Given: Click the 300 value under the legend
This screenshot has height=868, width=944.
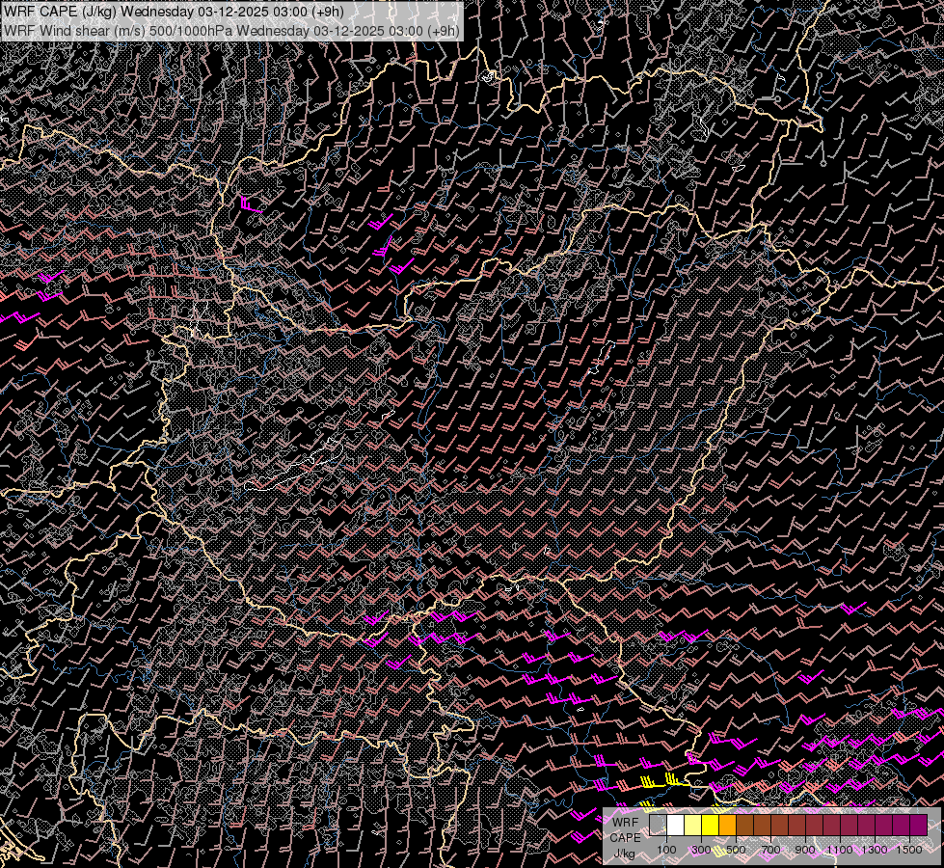Looking at the screenshot, I should click(x=701, y=850).
